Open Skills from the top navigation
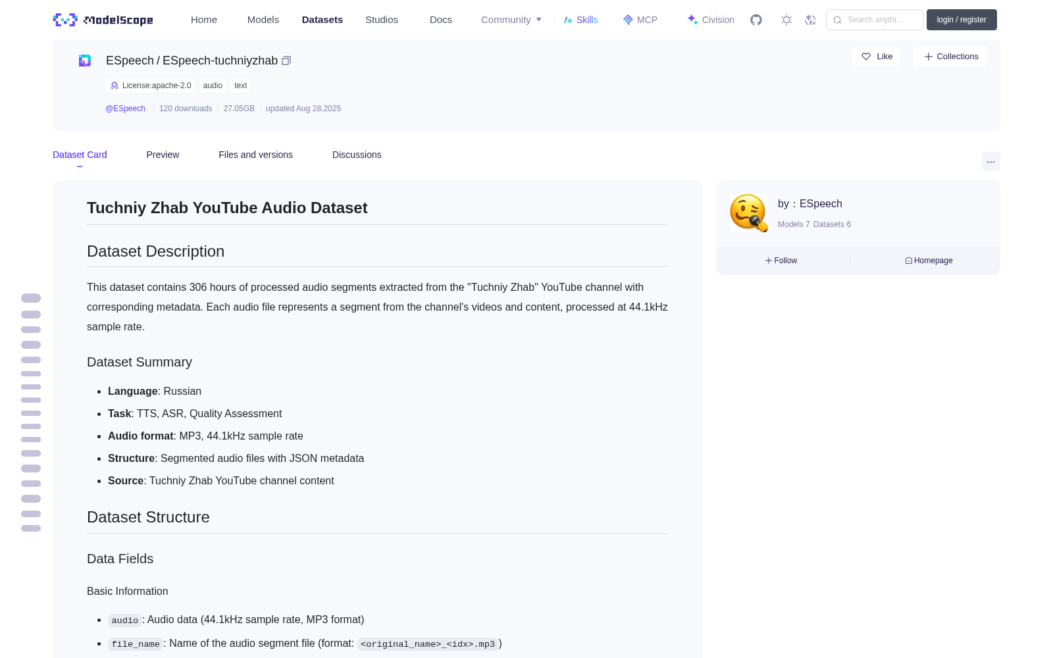The width and height of the screenshot is (1053, 658). click(x=580, y=20)
